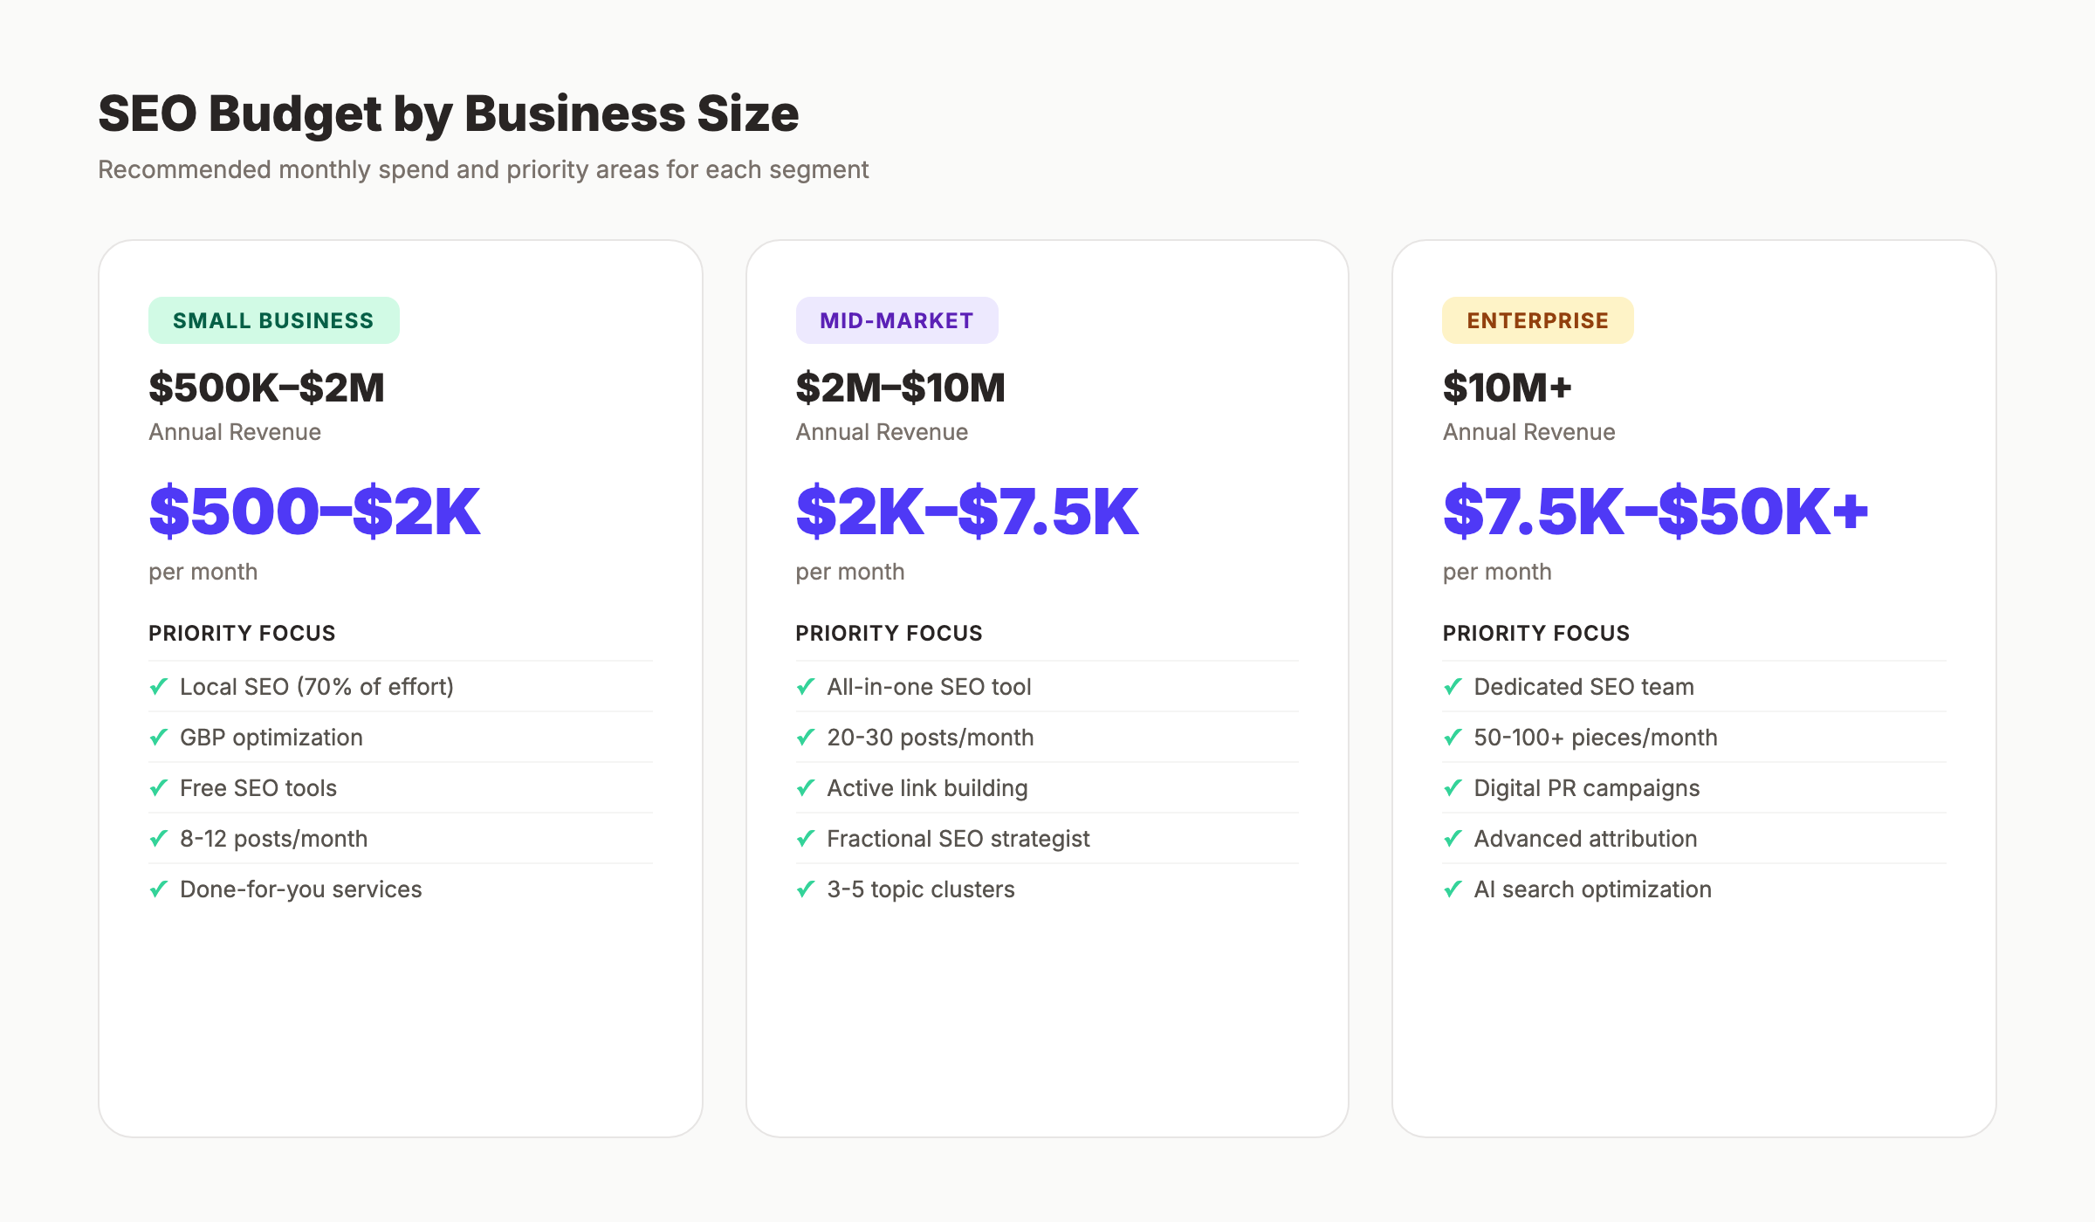This screenshot has height=1222, width=2095.
Task: Click the checkmark beside Digital PR campaigns
Action: (x=1453, y=788)
